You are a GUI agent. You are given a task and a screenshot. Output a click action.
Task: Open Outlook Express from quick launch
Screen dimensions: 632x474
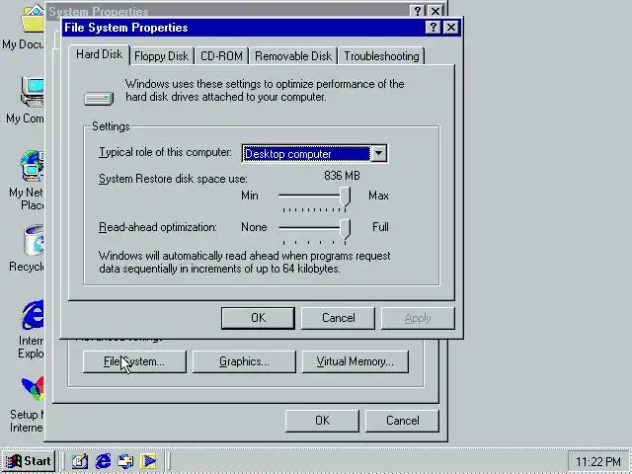point(125,461)
